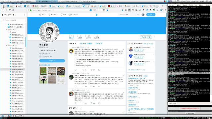Open メッセージ in Twitter nav

tap(73, 15)
